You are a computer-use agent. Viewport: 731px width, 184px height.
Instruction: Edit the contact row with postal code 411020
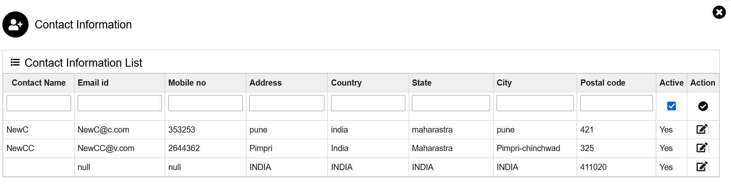[702, 167]
